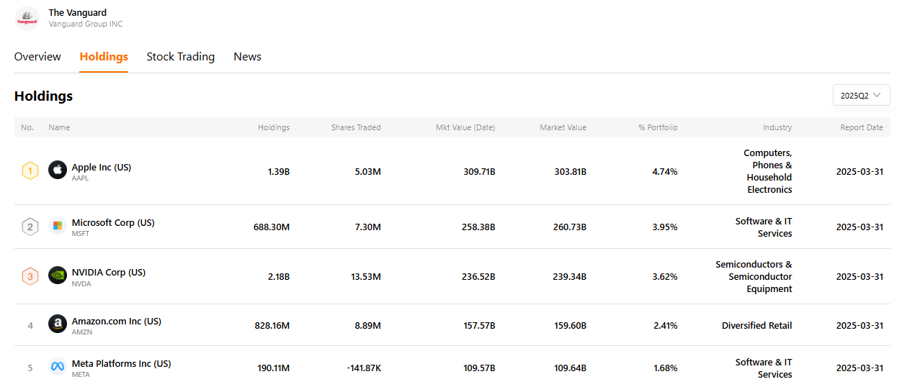Click rank number 5 in Meta row
This screenshot has width=920, height=387.
click(30, 368)
